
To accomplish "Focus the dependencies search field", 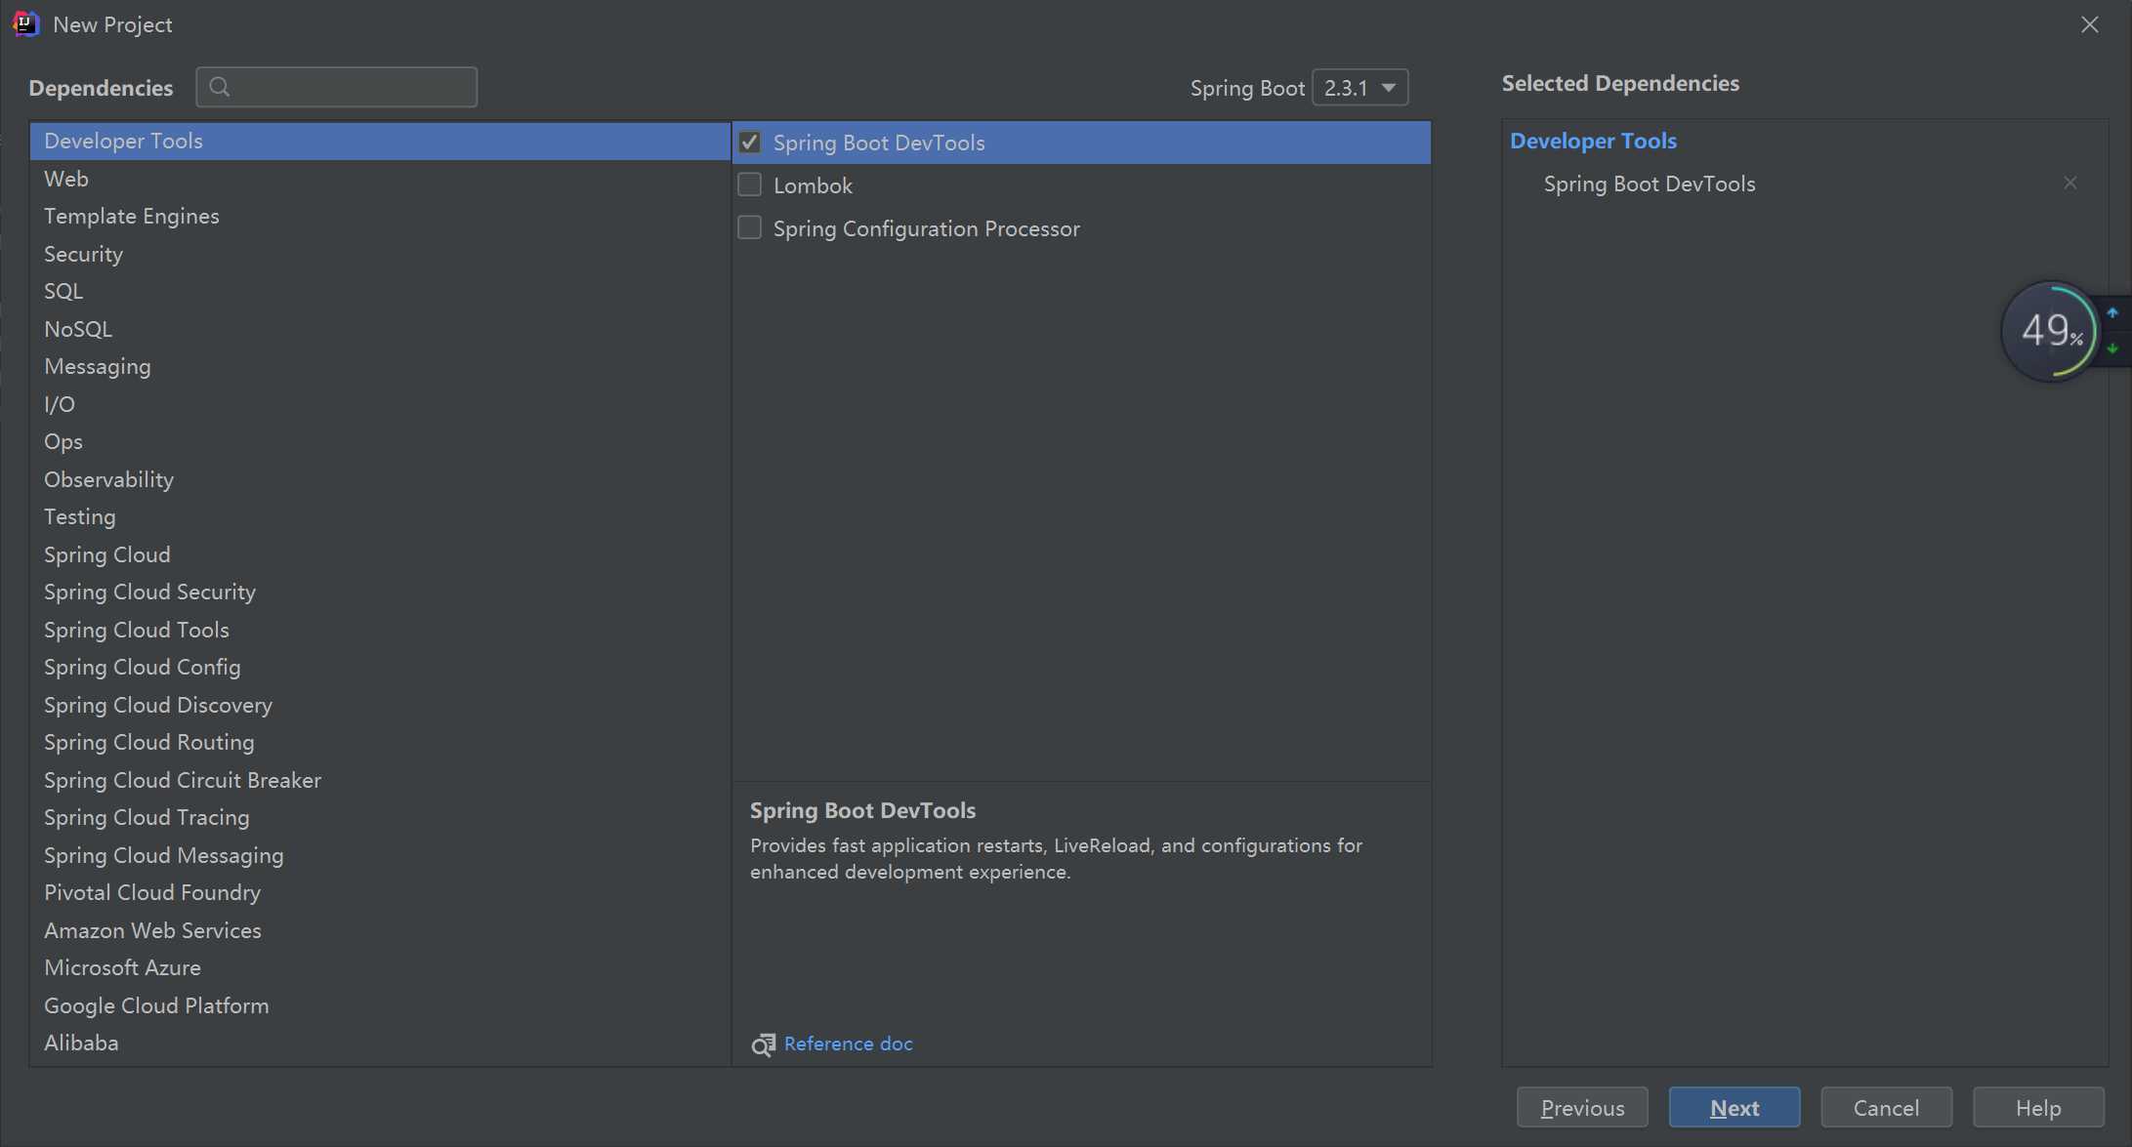I will (x=337, y=87).
